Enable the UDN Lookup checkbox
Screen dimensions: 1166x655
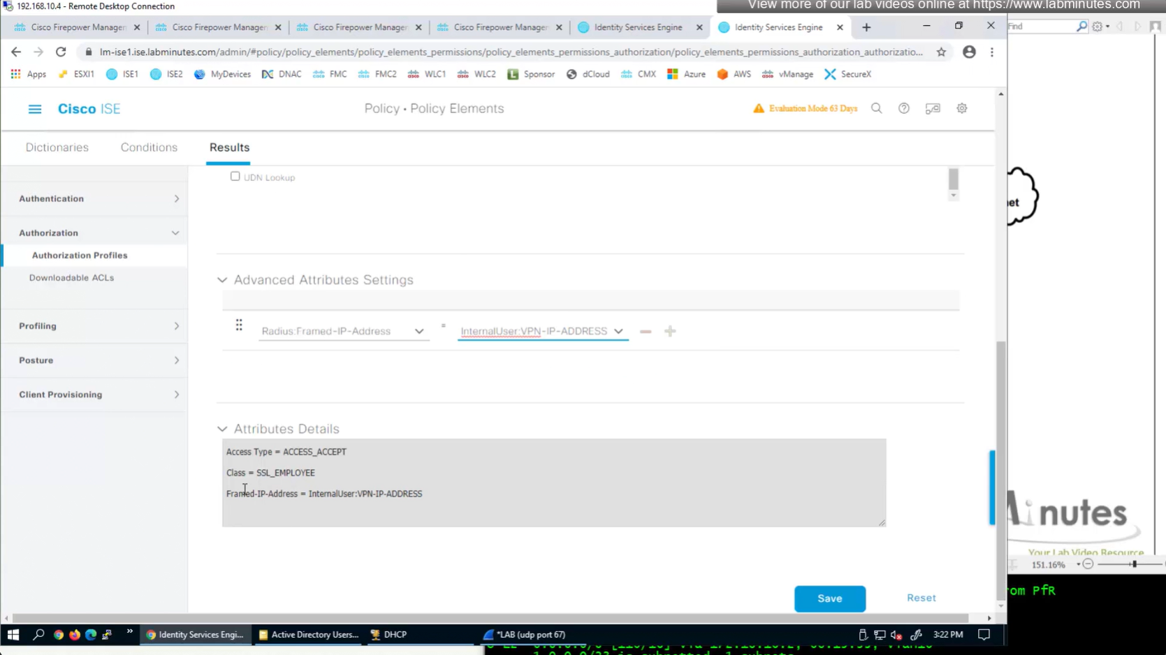point(235,177)
